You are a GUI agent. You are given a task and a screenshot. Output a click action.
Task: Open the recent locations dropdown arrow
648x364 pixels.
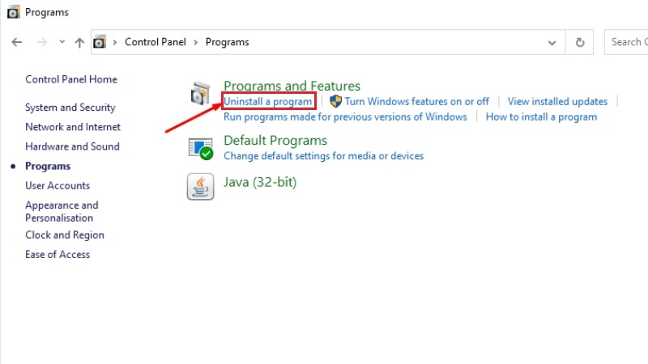(62, 42)
